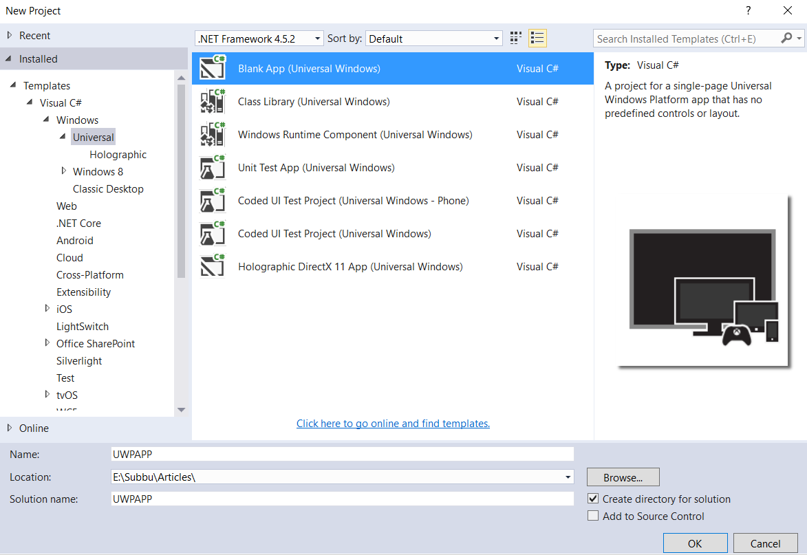The width and height of the screenshot is (807, 555).
Task: Choose Class Library (Universal Windows) template
Action: coord(392,101)
